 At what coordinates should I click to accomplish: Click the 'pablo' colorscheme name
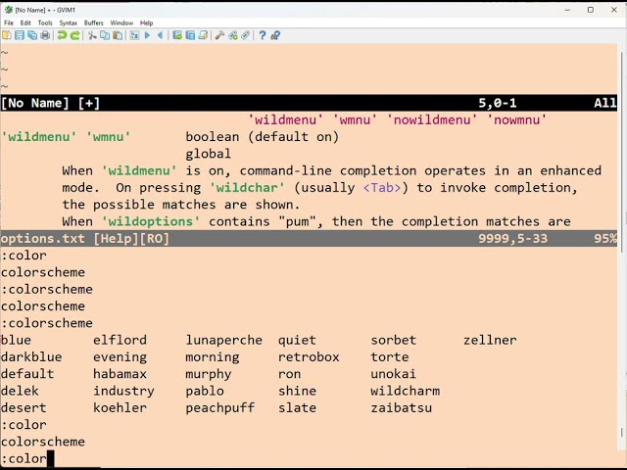coord(205,391)
